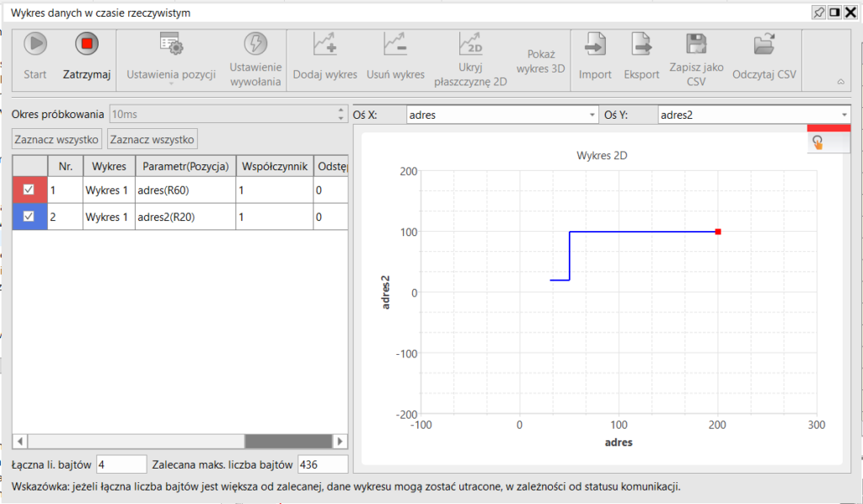Image resolution: width=863 pixels, height=504 pixels.
Task: Click the Start play icon
Action: point(35,44)
